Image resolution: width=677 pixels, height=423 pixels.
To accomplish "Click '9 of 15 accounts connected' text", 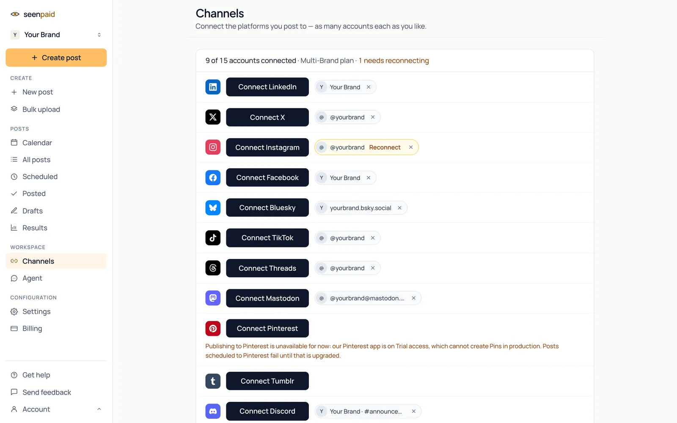I will click(251, 60).
